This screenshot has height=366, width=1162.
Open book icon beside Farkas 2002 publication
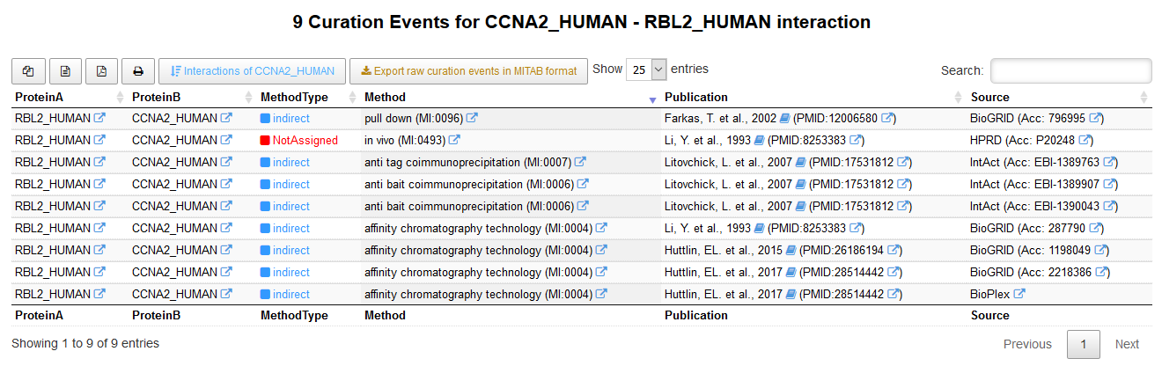784,118
